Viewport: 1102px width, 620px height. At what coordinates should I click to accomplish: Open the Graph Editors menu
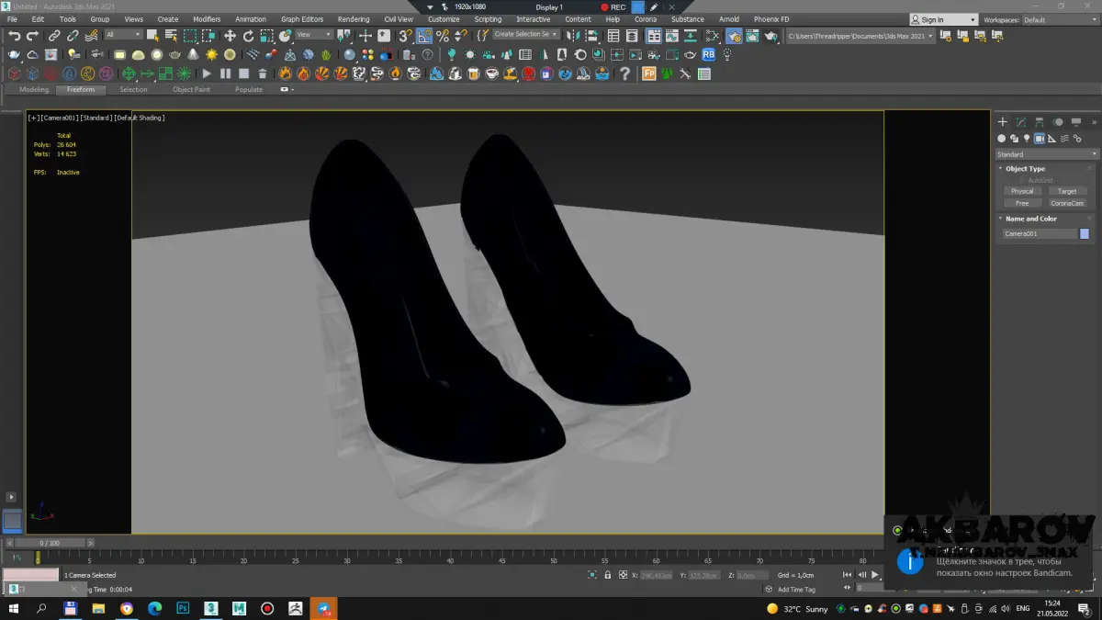click(302, 19)
